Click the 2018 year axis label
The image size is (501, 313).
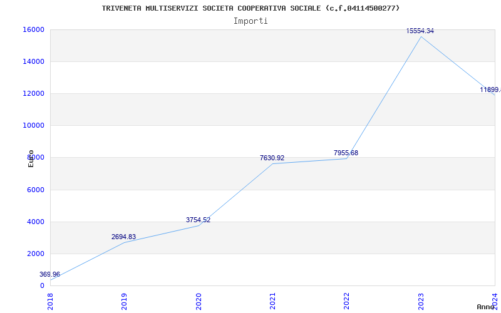pyautogui.click(x=51, y=302)
